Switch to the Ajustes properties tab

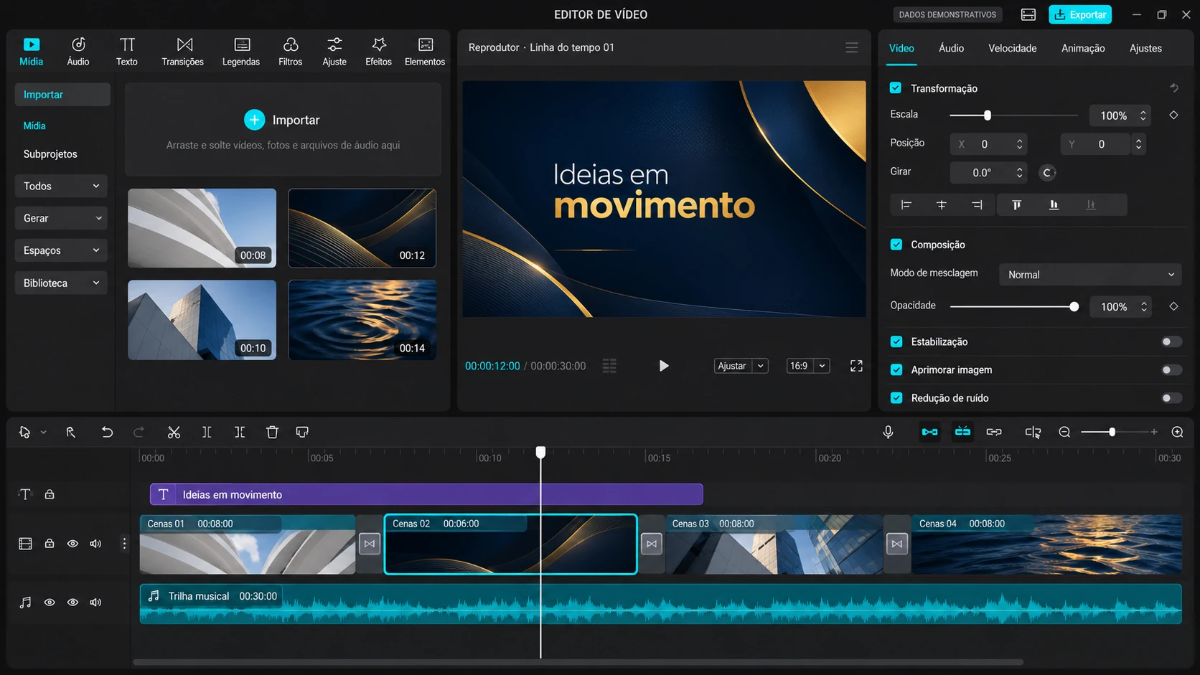click(1145, 48)
